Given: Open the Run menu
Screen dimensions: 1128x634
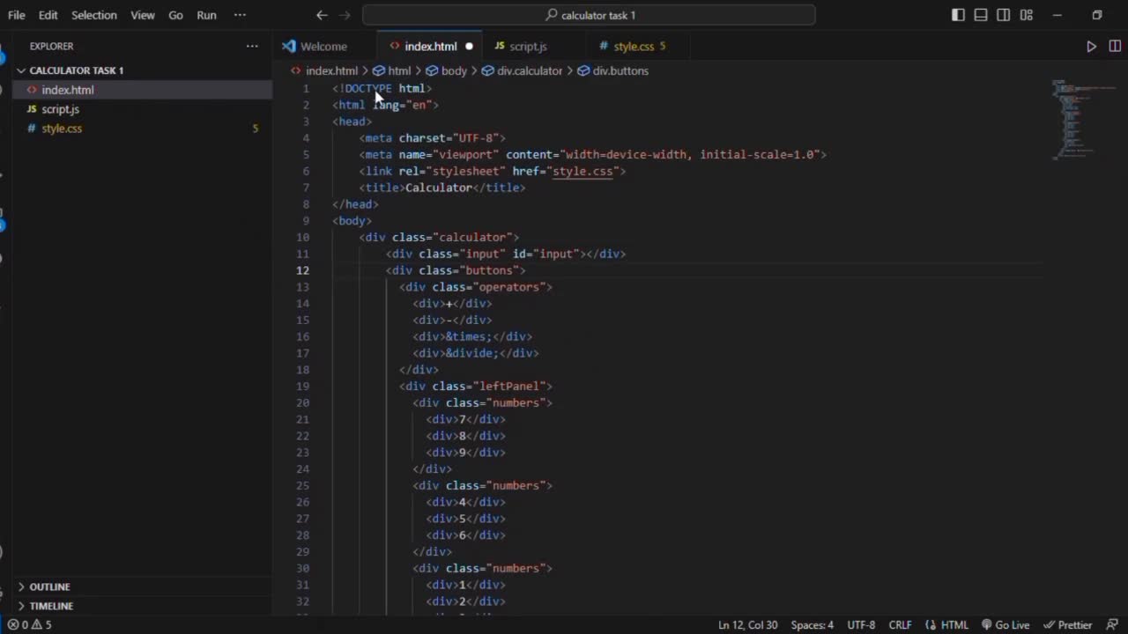Looking at the screenshot, I should [206, 15].
